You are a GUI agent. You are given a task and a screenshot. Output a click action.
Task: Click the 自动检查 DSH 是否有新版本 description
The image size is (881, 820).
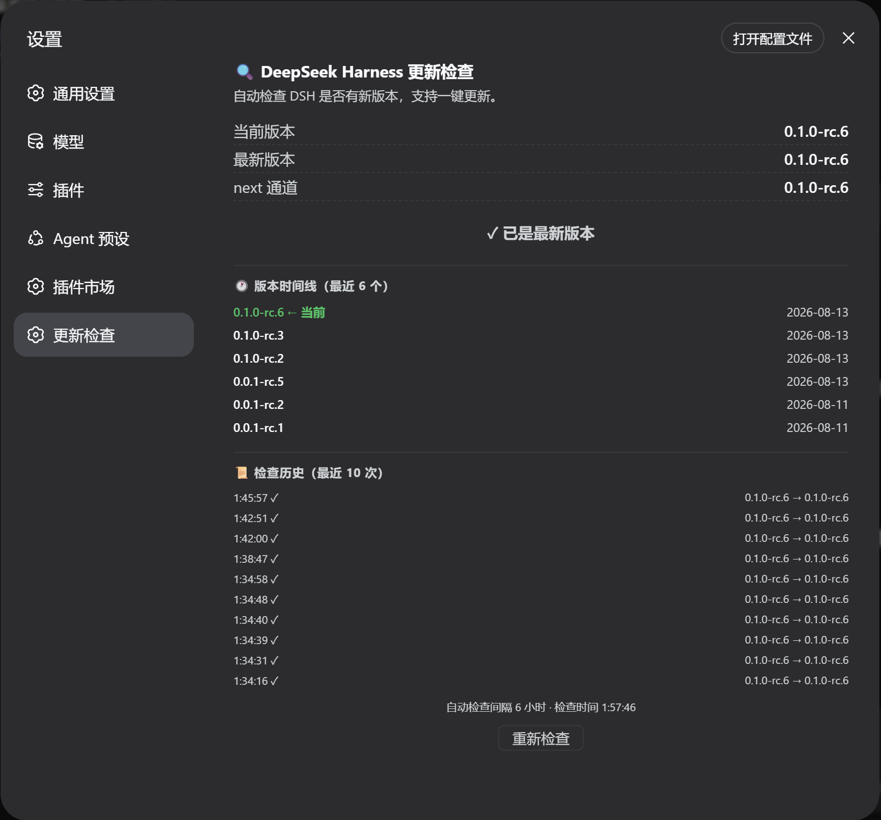(x=367, y=96)
